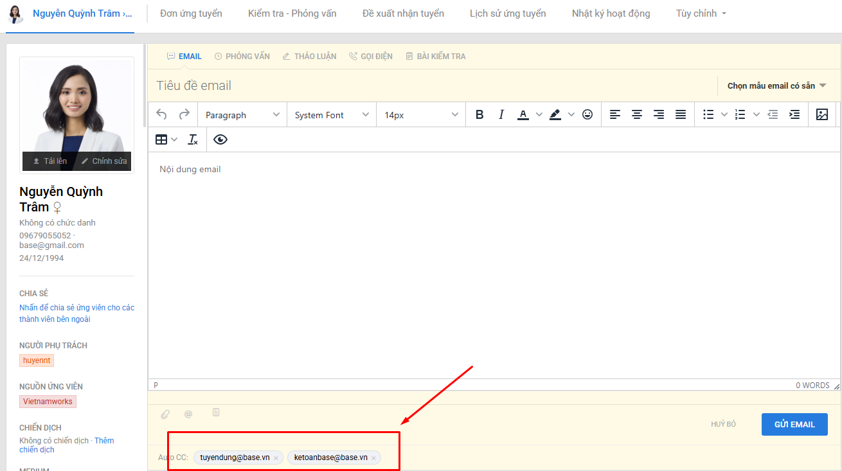842x471 pixels.
Task: Toggle italic formatting
Action: [501, 114]
